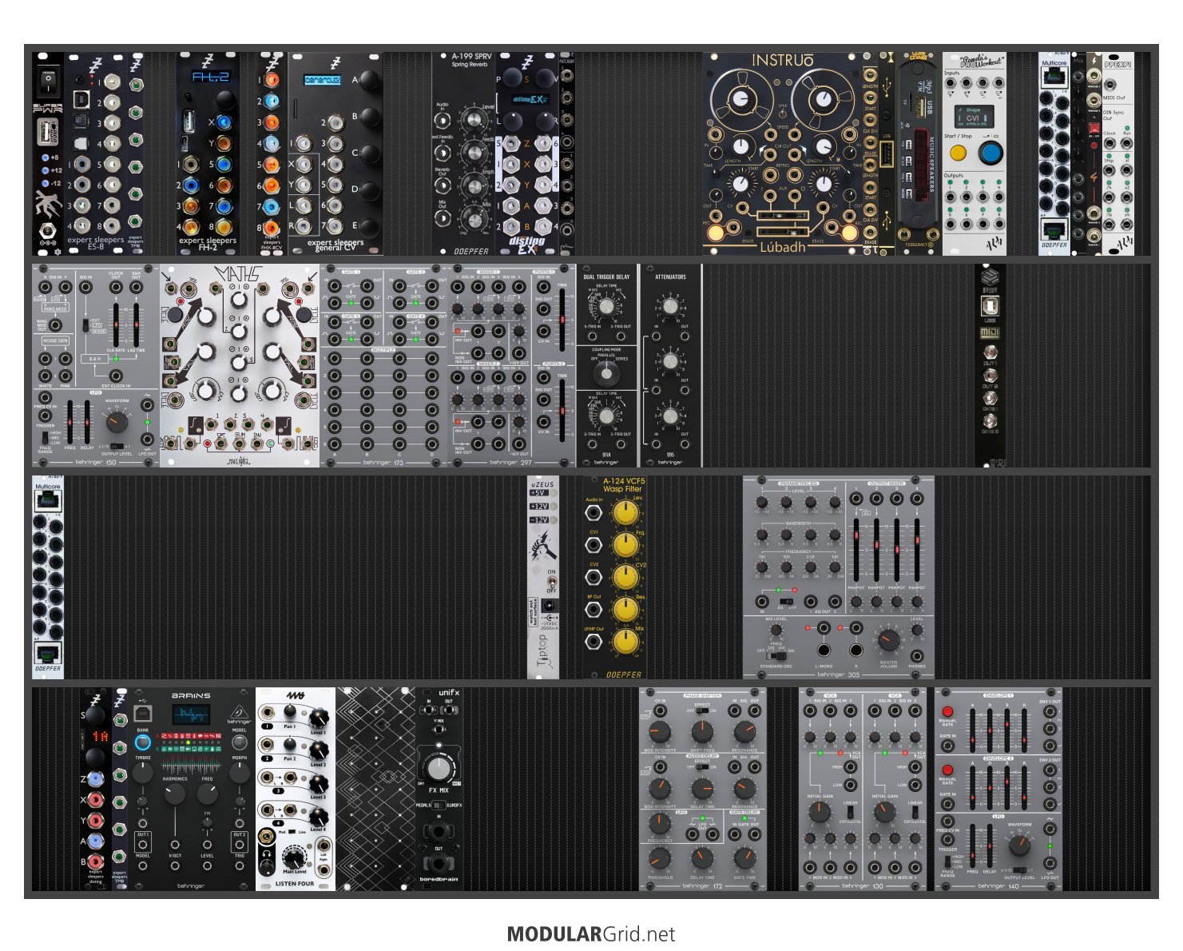
Task: Click the right reel knob on Instruo Lúbadh
Action: (x=823, y=99)
